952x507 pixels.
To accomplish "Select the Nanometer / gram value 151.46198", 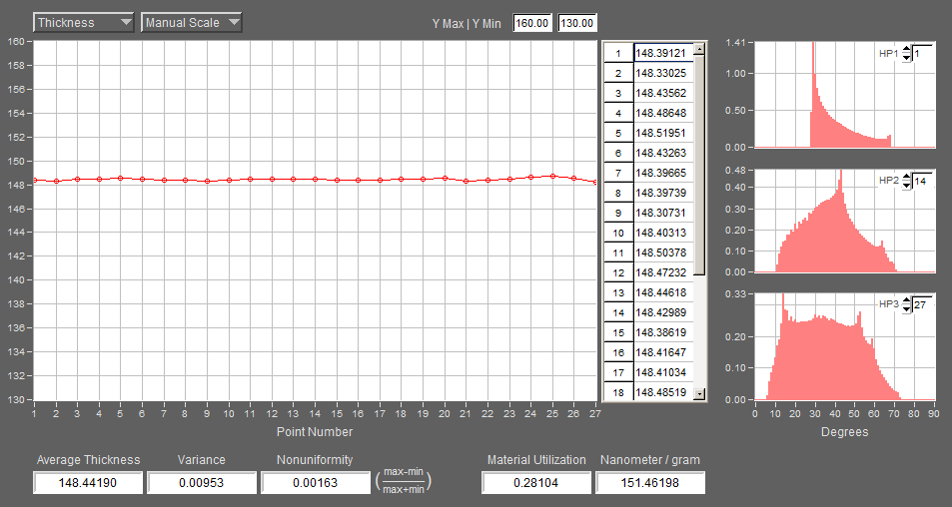I will 650,483.
